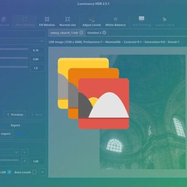Click the faded Fit to Window icon
This screenshot has height=187, width=187.
25,19
